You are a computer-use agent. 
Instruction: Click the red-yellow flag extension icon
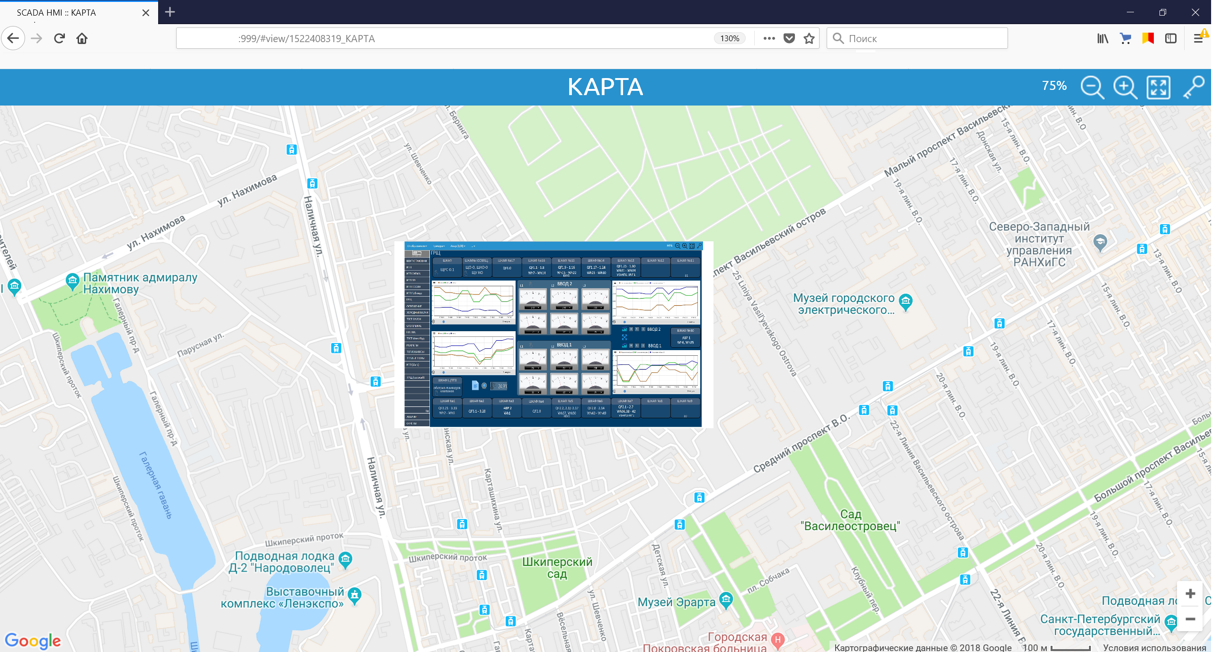tap(1148, 38)
